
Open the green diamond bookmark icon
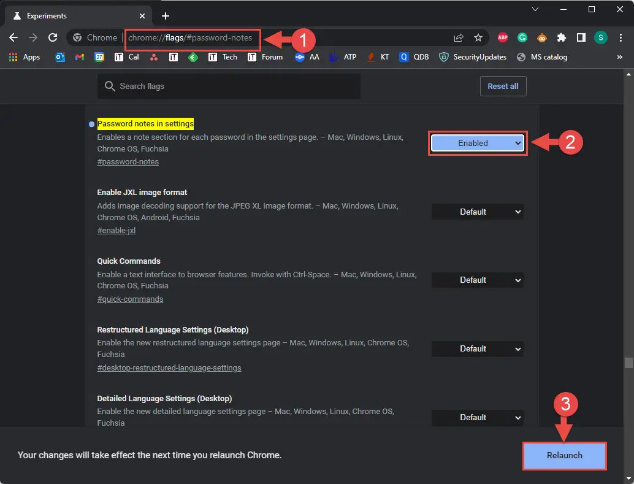(x=193, y=57)
